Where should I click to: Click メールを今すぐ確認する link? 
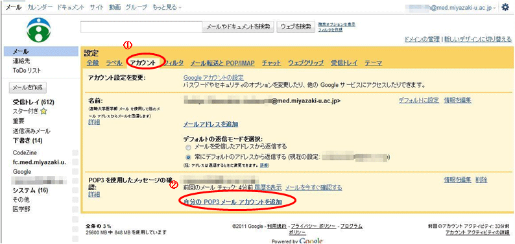[314, 188]
